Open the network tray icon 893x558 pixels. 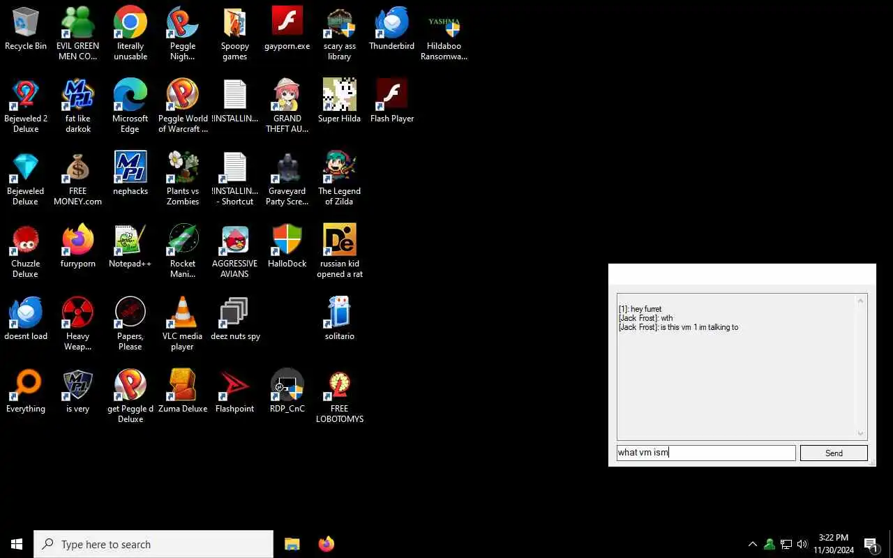coord(786,544)
